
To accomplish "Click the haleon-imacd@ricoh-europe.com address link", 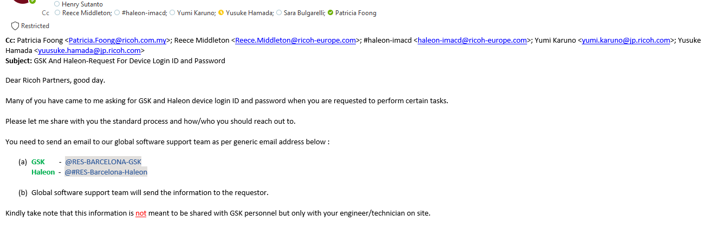I will tap(472, 40).
